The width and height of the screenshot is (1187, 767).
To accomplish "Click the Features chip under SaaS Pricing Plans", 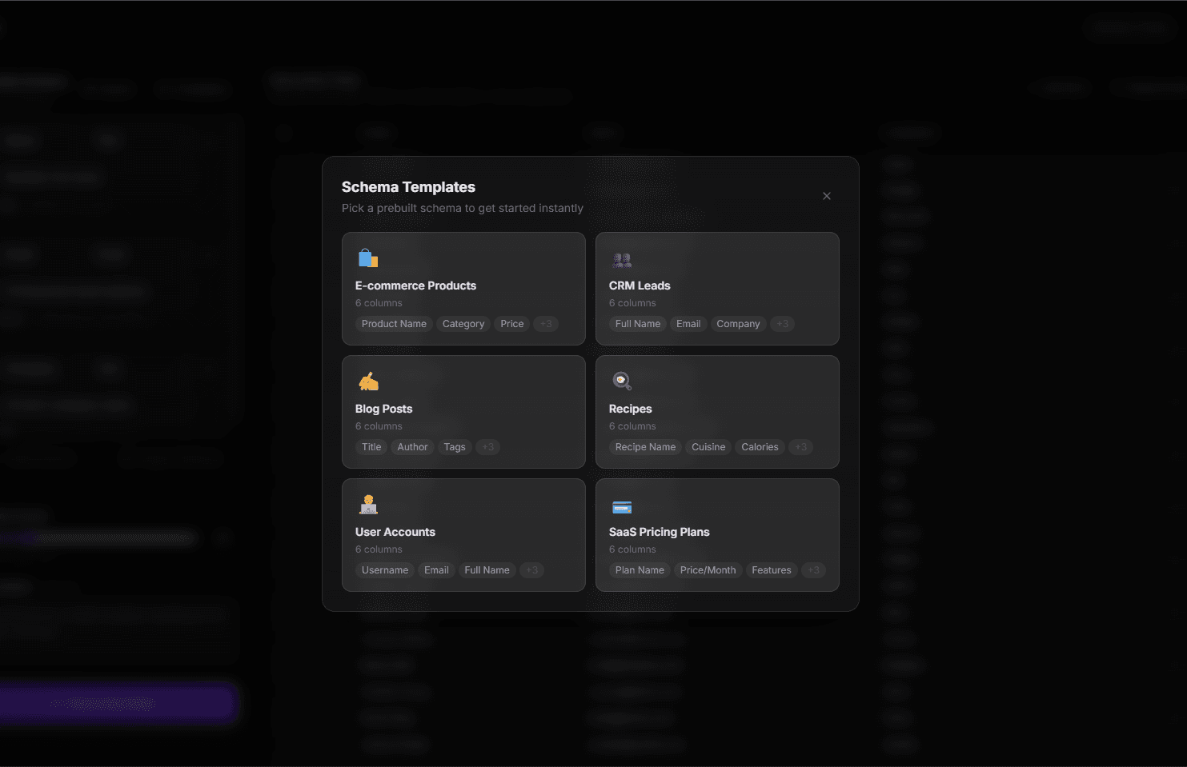I will click(771, 570).
